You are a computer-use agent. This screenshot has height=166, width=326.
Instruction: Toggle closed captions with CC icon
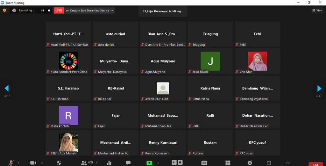(204, 163)
